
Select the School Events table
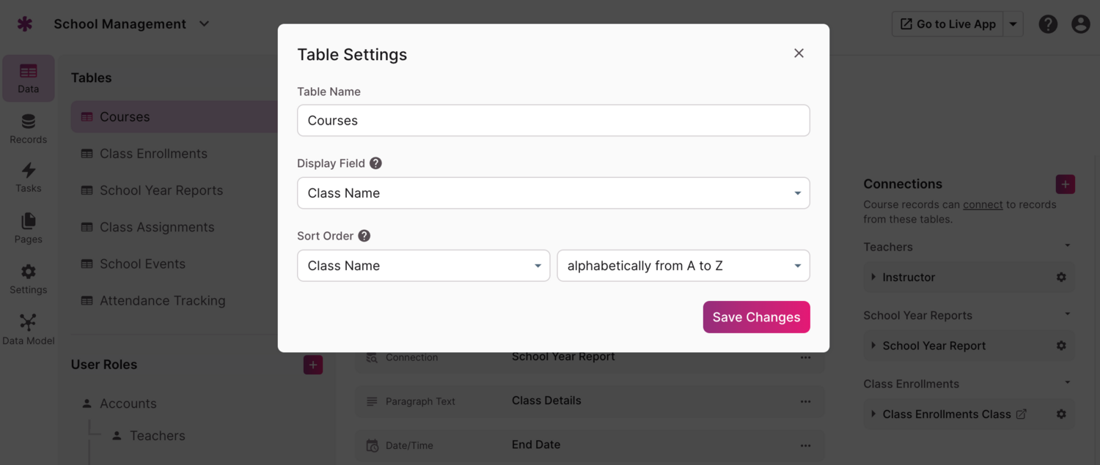(x=142, y=264)
